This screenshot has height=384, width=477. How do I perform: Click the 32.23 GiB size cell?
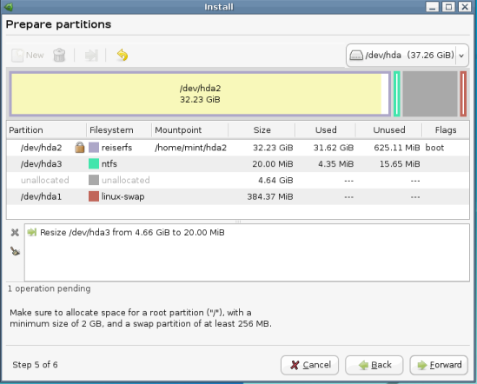point(273,148)
